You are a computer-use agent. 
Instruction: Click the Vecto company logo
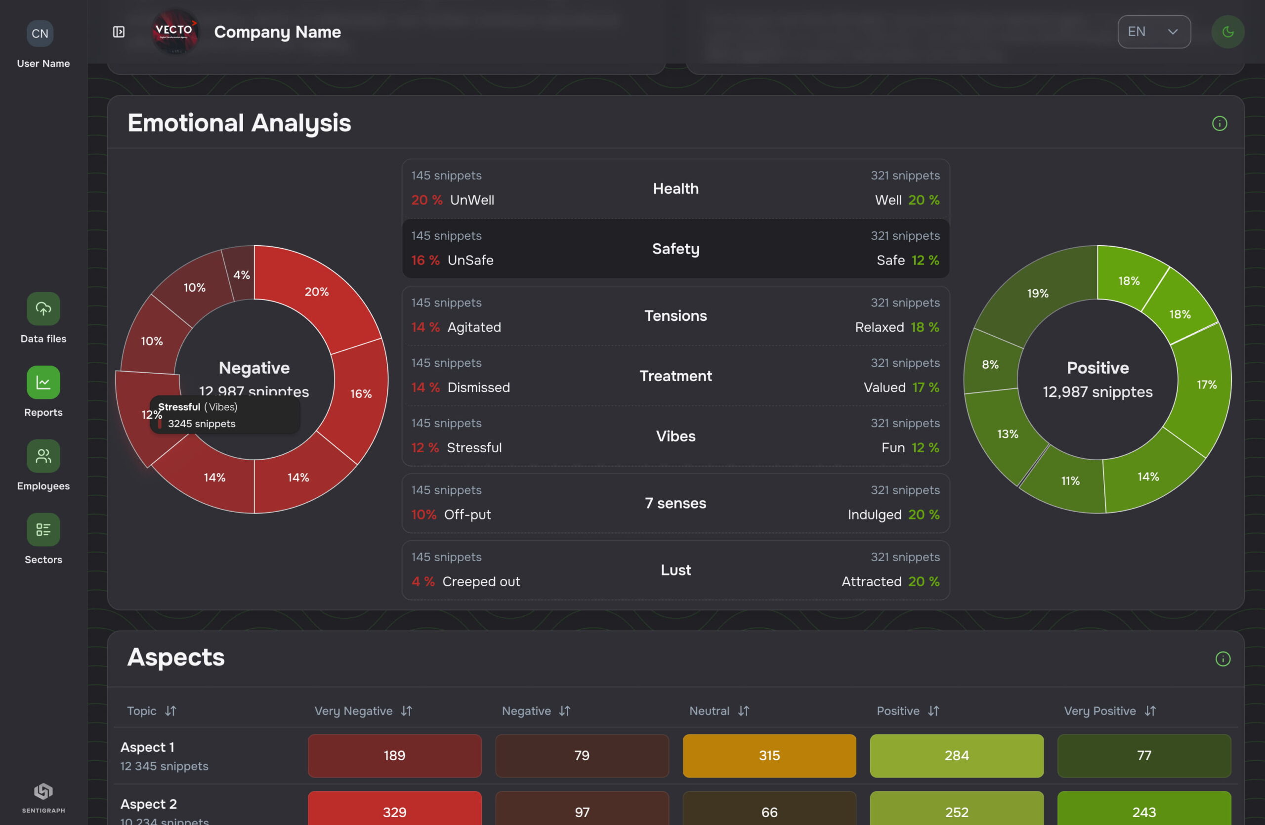pyautogui.click(x=175, y=32)
